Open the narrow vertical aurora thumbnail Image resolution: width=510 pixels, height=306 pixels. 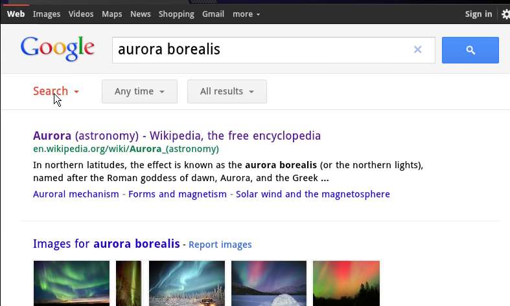point(129,283)
